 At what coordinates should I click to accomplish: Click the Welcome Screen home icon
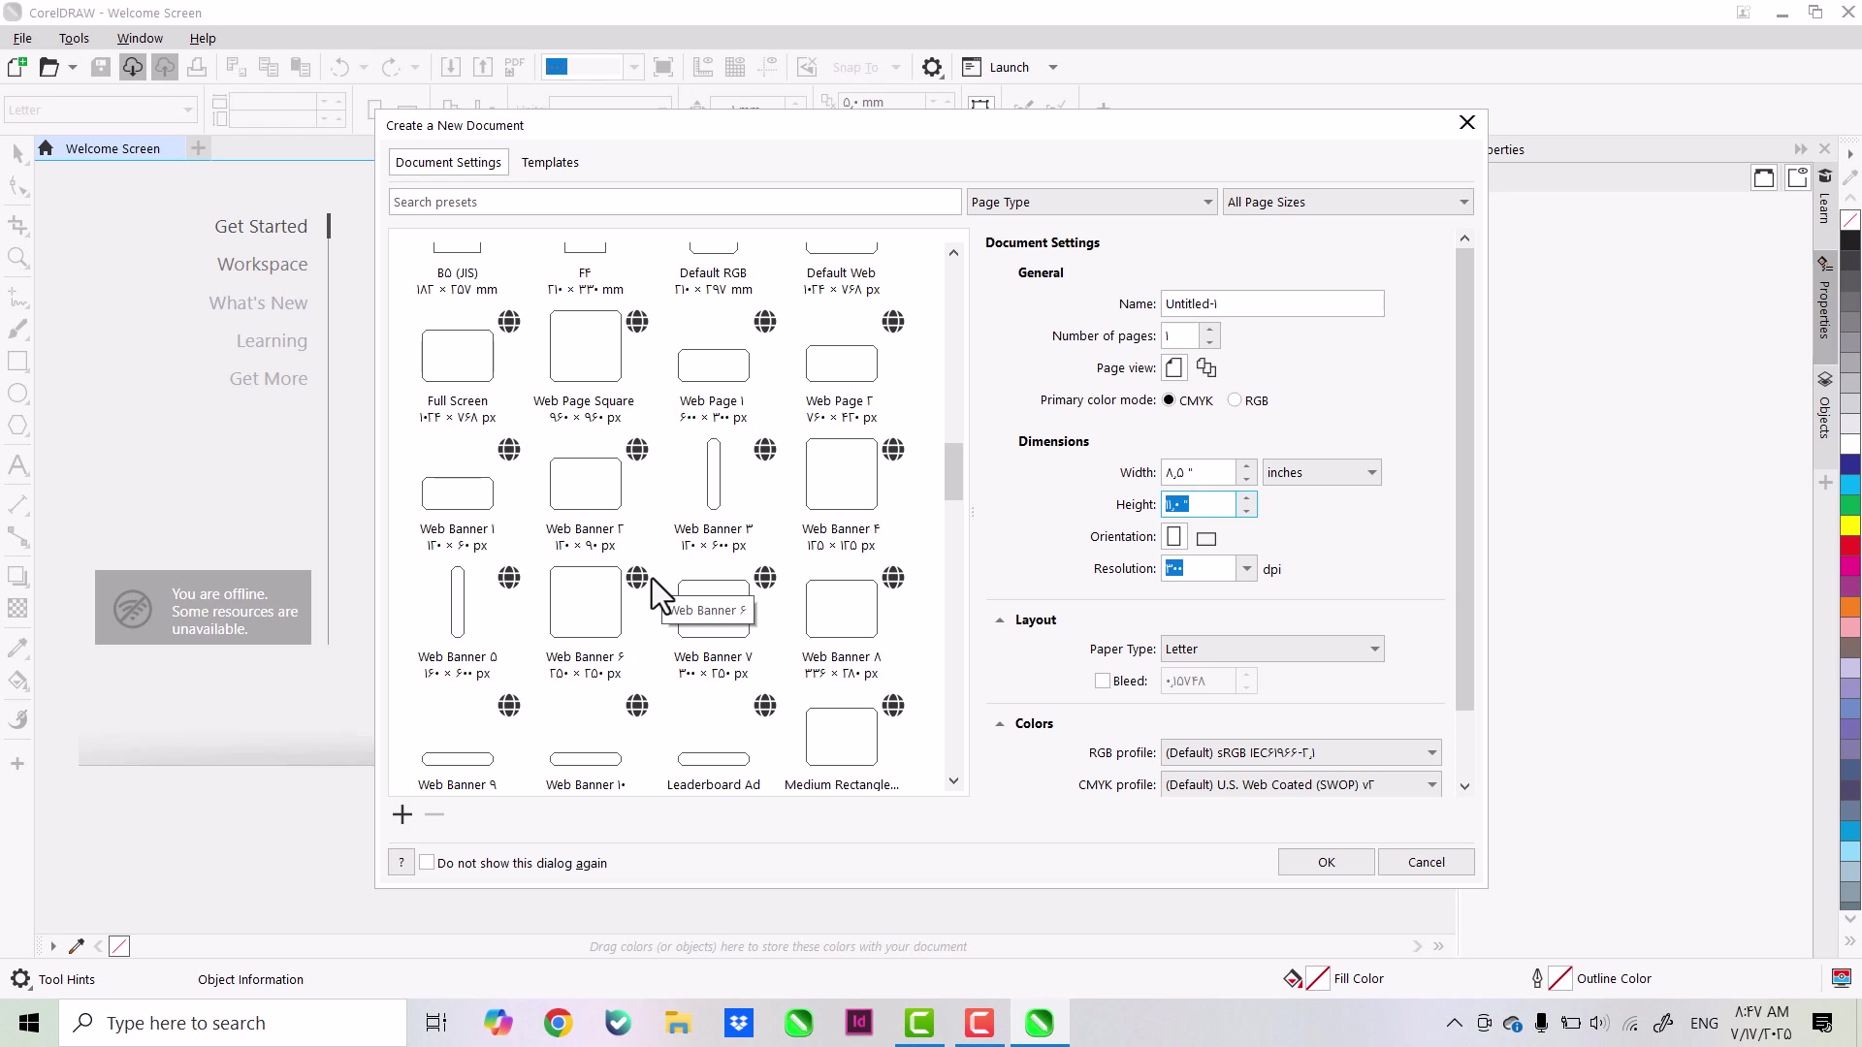coord(46,148)
